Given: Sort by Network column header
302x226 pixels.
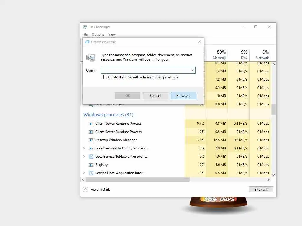Looking at the screenshot, I should coord(260,54).
